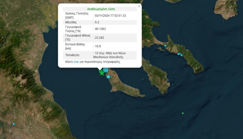Click the timestamp 03/11/2024 17:03:51.33

pyautogui.click(x=110, y=16)
